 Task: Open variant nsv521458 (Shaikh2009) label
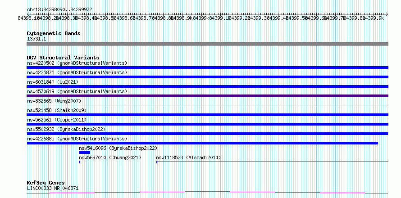pos(57,110)
